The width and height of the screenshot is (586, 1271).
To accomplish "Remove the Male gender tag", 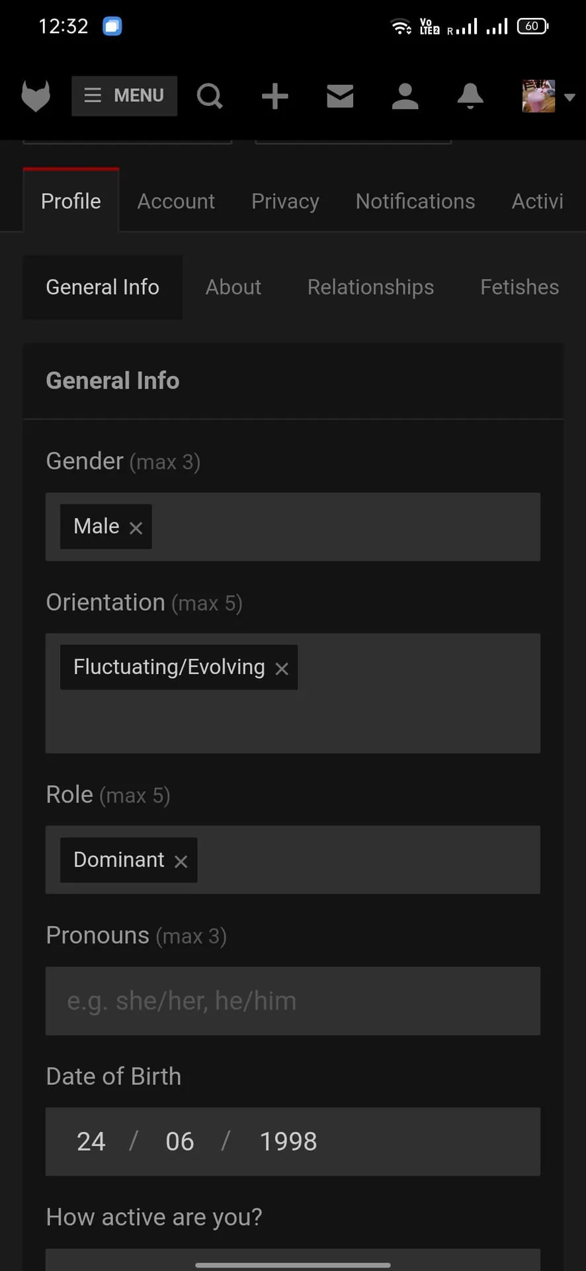I will coord(136,528).
